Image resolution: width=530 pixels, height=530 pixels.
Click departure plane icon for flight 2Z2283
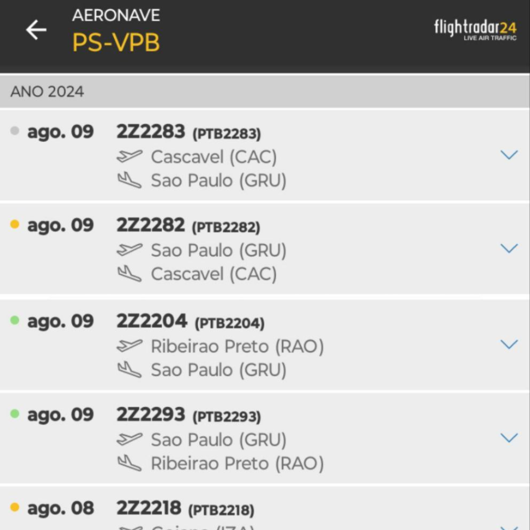pyautogui.click(x=129, y=156)
